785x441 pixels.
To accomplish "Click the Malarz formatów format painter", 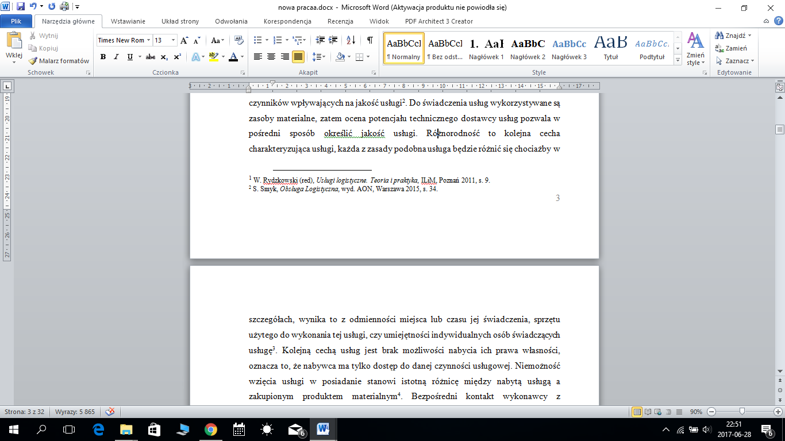I will (x=59, y=60).
